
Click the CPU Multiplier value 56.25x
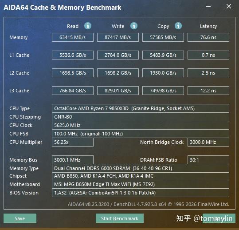point(73,142)
